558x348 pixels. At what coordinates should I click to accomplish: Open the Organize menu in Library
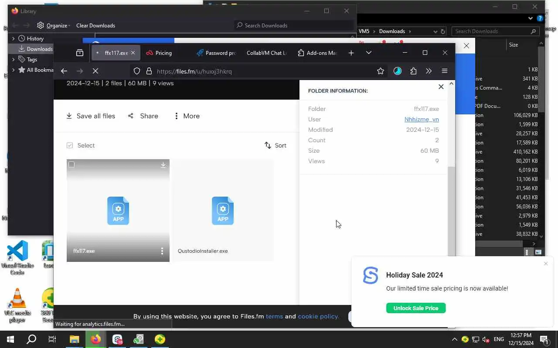[54, 25]
